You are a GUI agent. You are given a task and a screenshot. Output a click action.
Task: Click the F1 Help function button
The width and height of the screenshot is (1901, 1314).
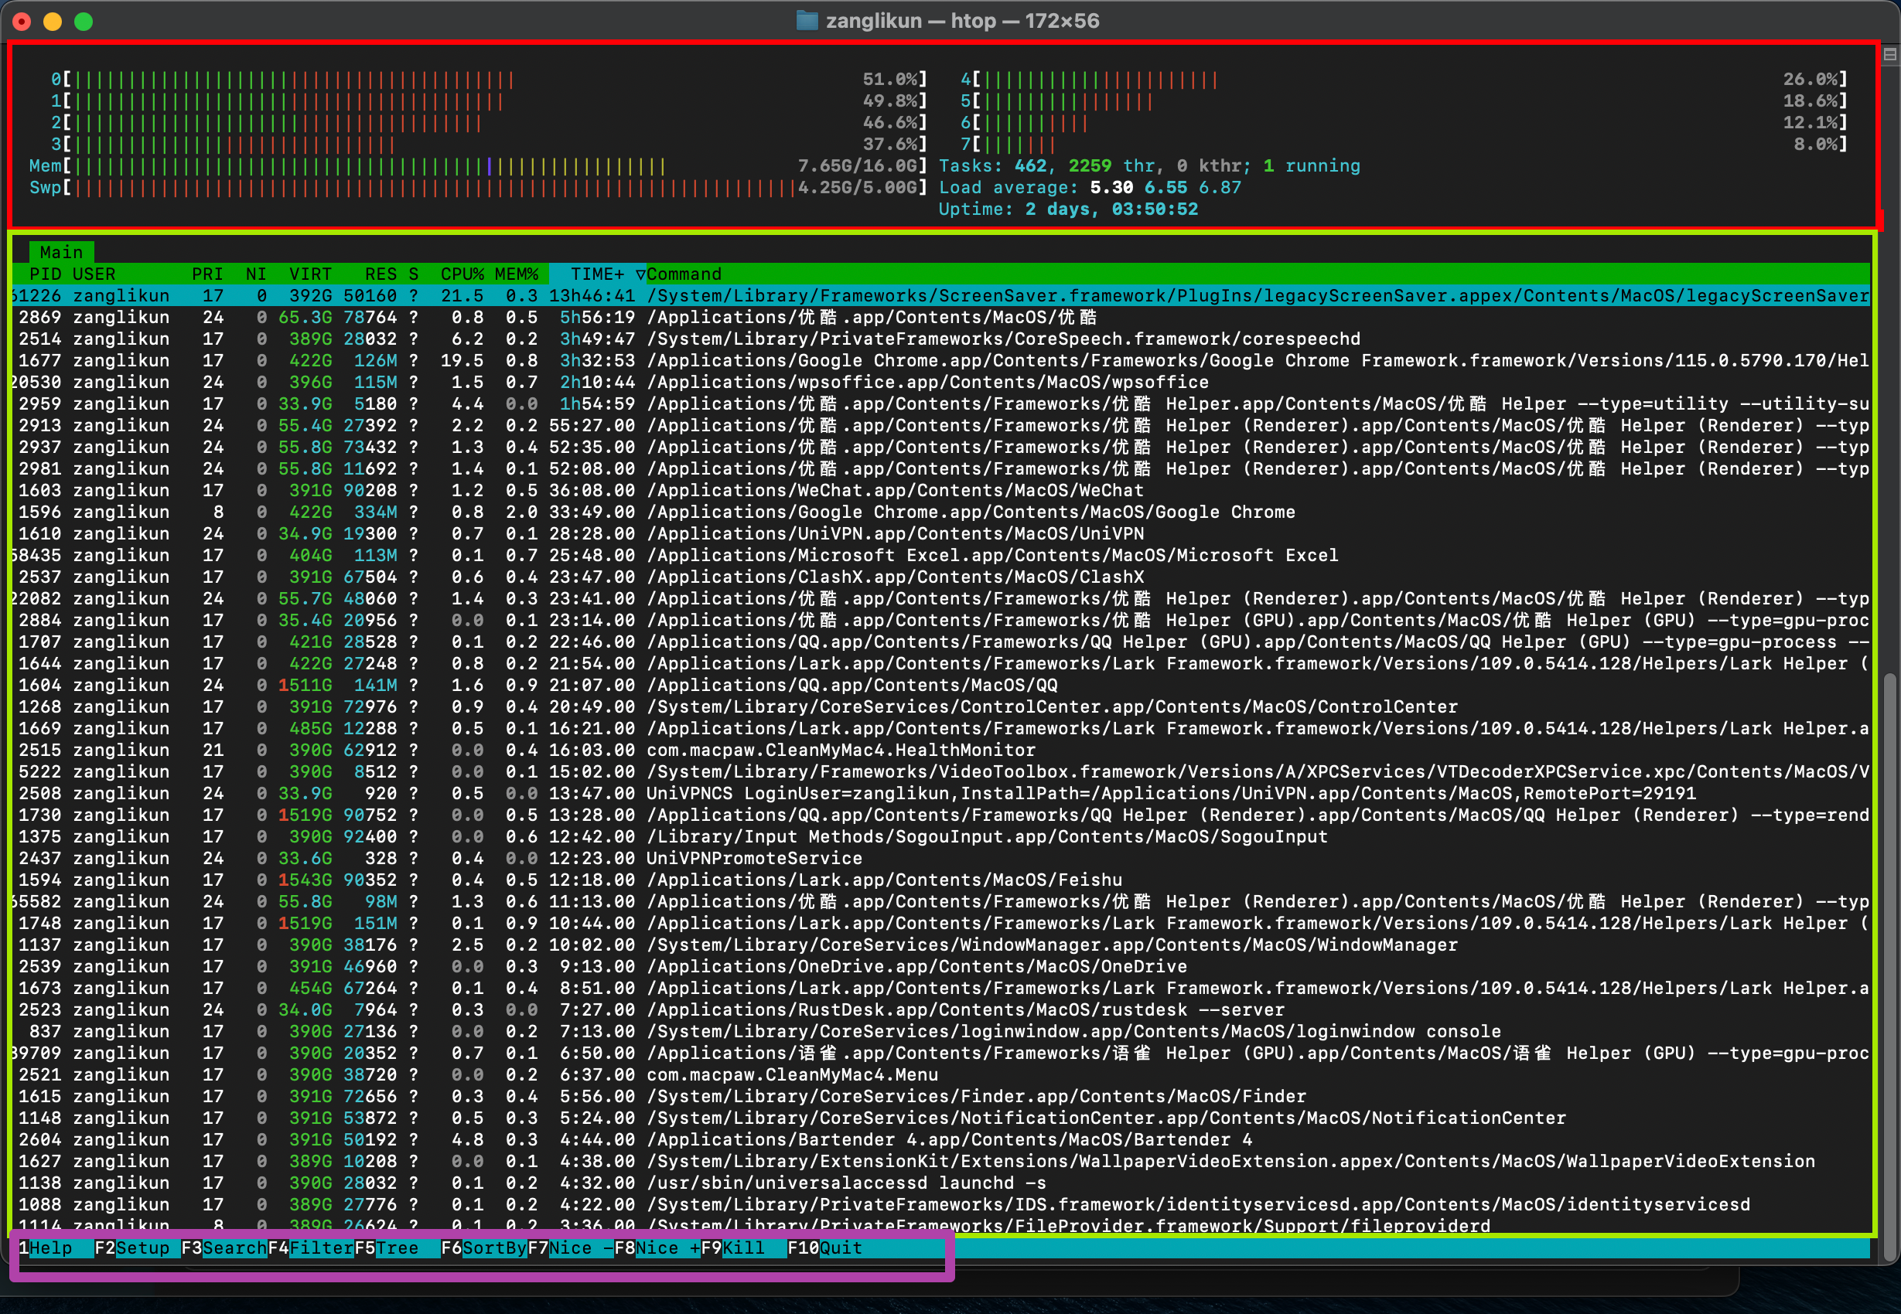pyautogui.click(x=49, y=1248)
